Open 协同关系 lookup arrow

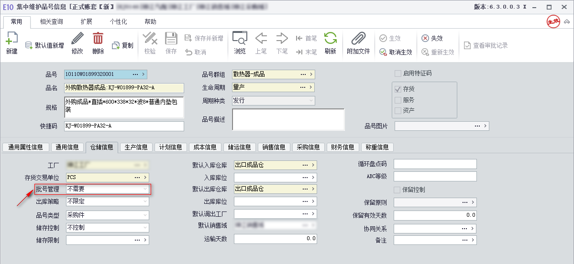pyautogui.click(x=473, y=228)
